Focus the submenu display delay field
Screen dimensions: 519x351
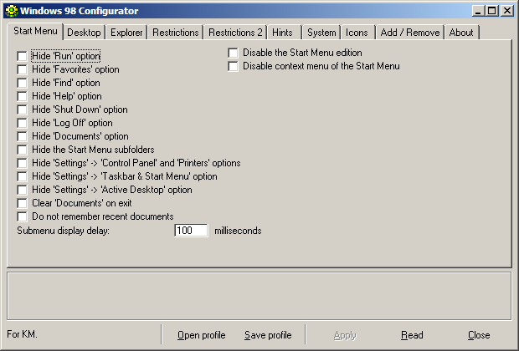coord(191,231)
